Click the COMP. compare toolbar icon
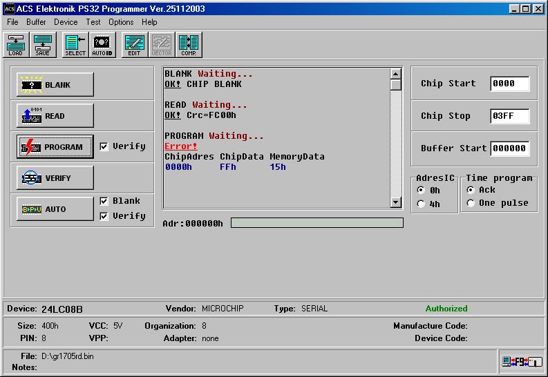 pos(188,45)
